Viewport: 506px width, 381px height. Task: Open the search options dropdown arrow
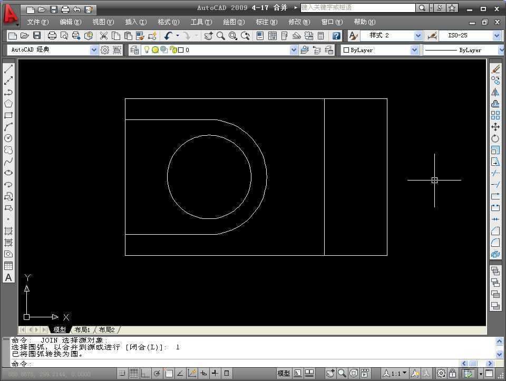[x=431, y=8]
